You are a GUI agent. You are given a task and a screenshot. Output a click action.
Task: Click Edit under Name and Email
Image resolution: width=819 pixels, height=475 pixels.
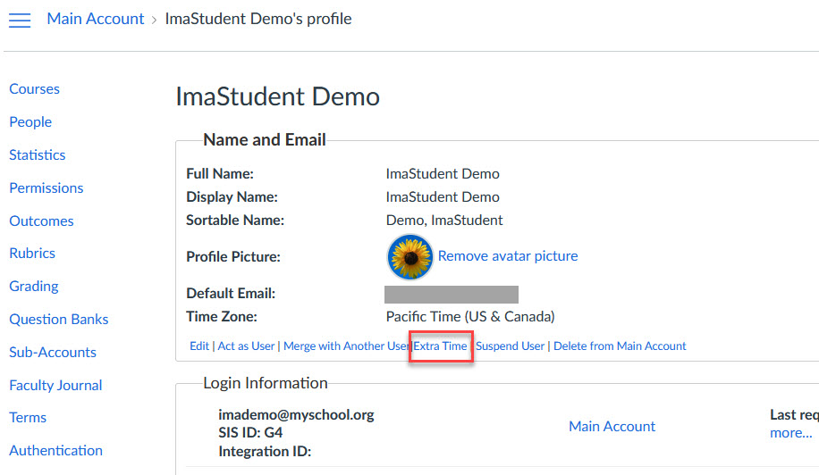199,346
